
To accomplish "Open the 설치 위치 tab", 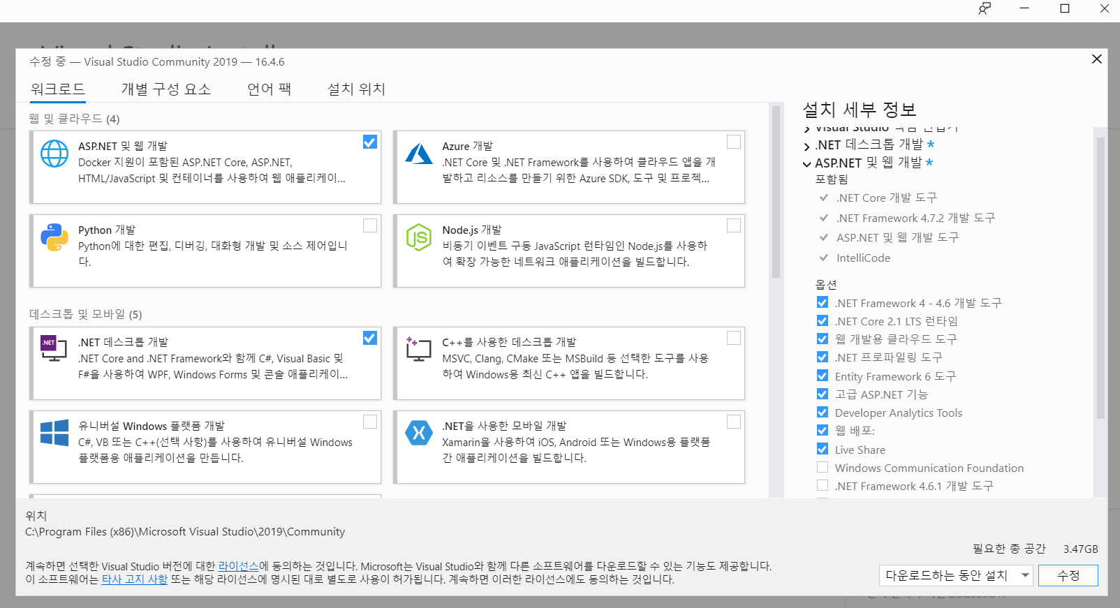I will point(357,89).
